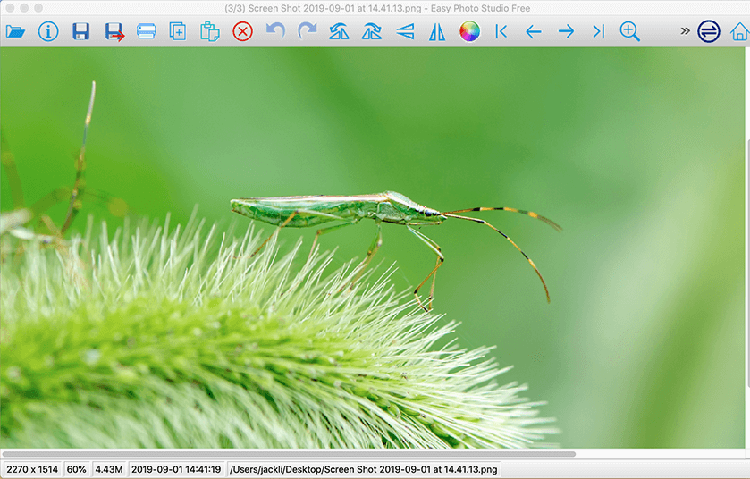Expand hidden toolbar items with double chevron

click(x=685, y=31)
